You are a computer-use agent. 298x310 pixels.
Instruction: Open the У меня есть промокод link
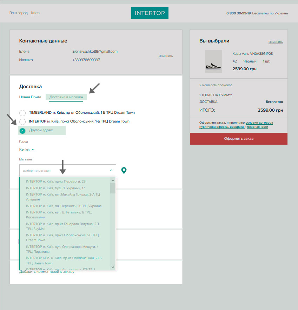216,85
